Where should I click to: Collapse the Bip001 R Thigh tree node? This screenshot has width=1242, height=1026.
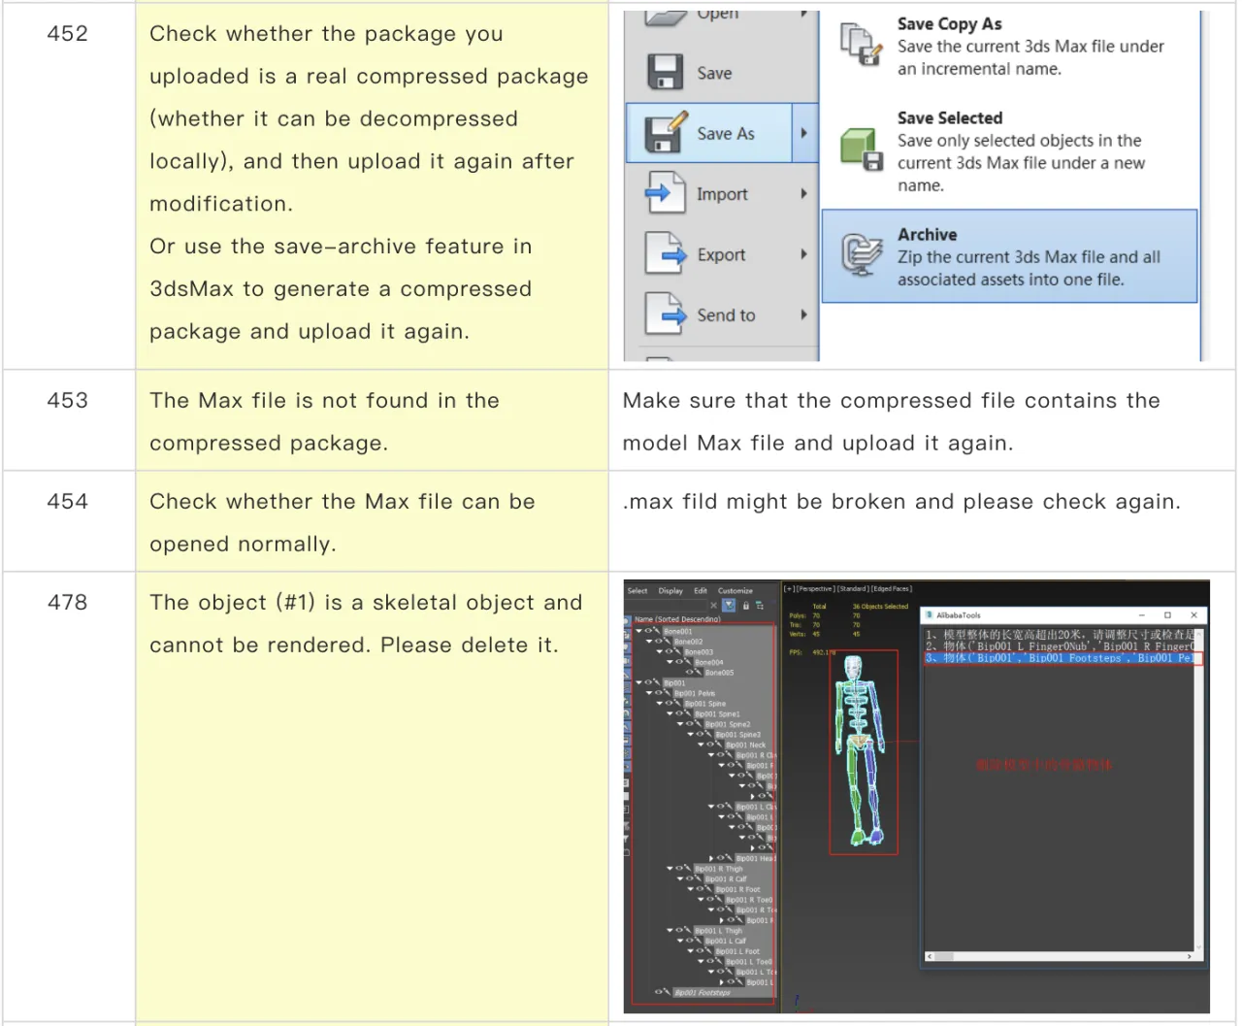point(670,869)
